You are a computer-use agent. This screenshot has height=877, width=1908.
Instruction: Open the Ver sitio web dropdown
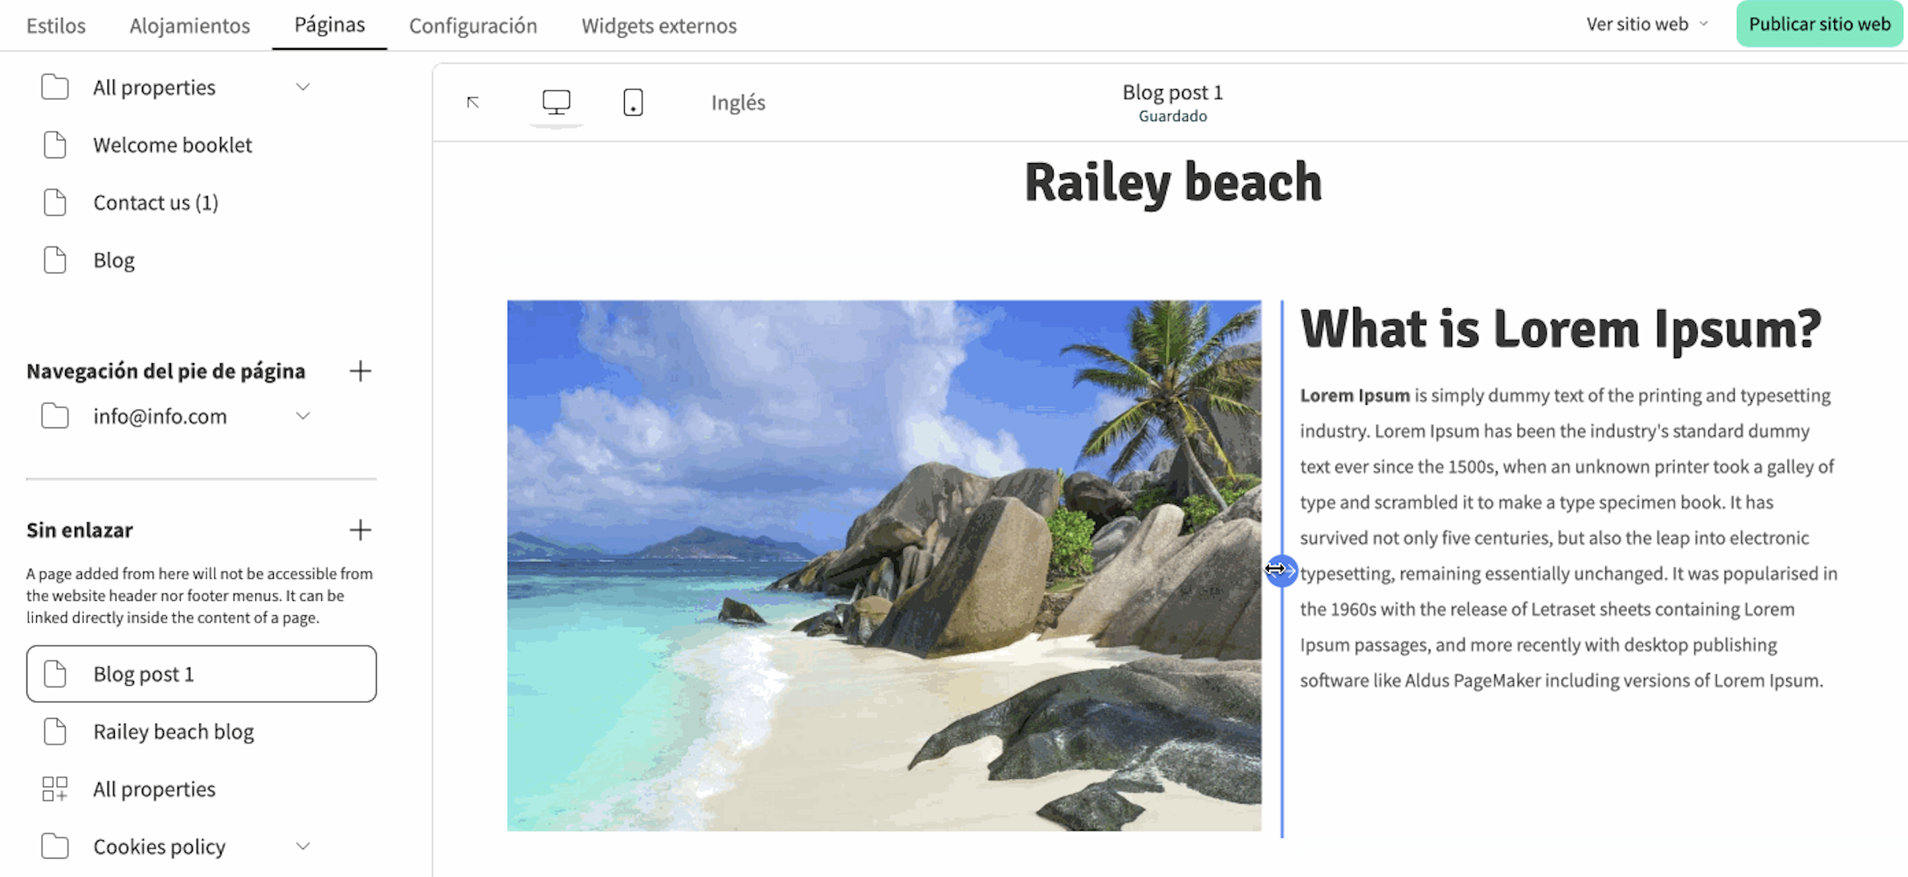pyautogui.click(x=1646, y=25)
